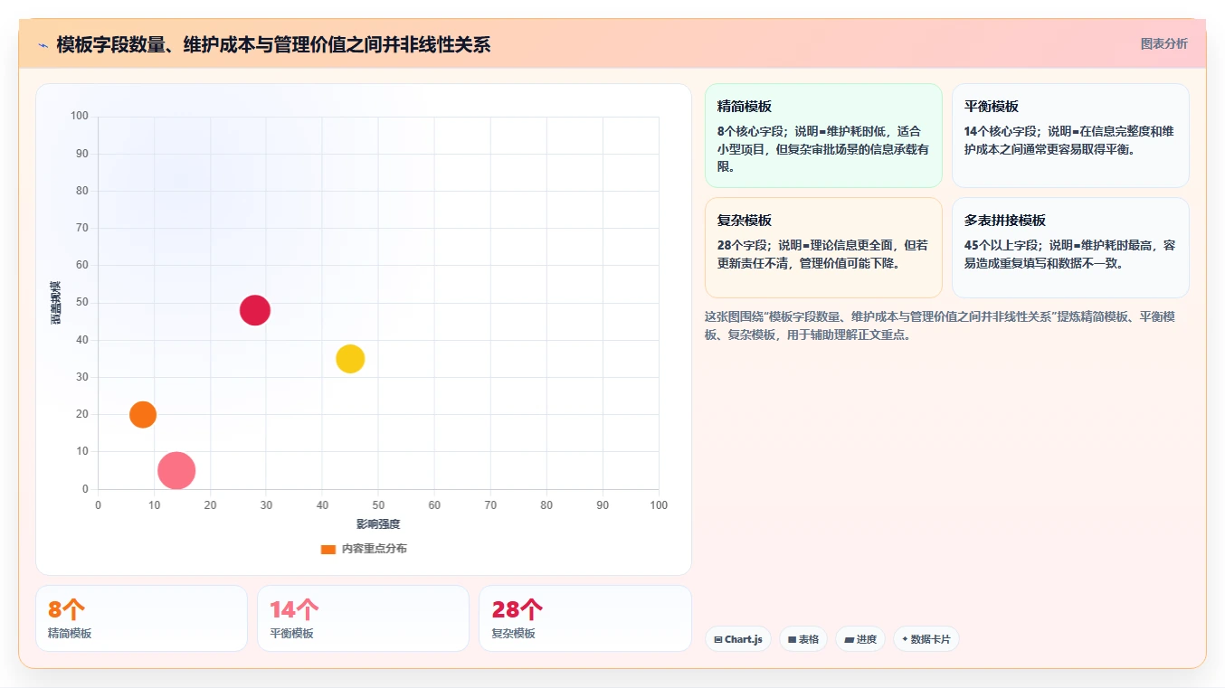Click the 内容重点分布 legend label

coord(374,549)
